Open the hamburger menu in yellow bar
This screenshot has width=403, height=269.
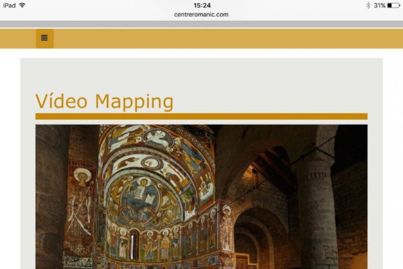[x=44, y=38]
